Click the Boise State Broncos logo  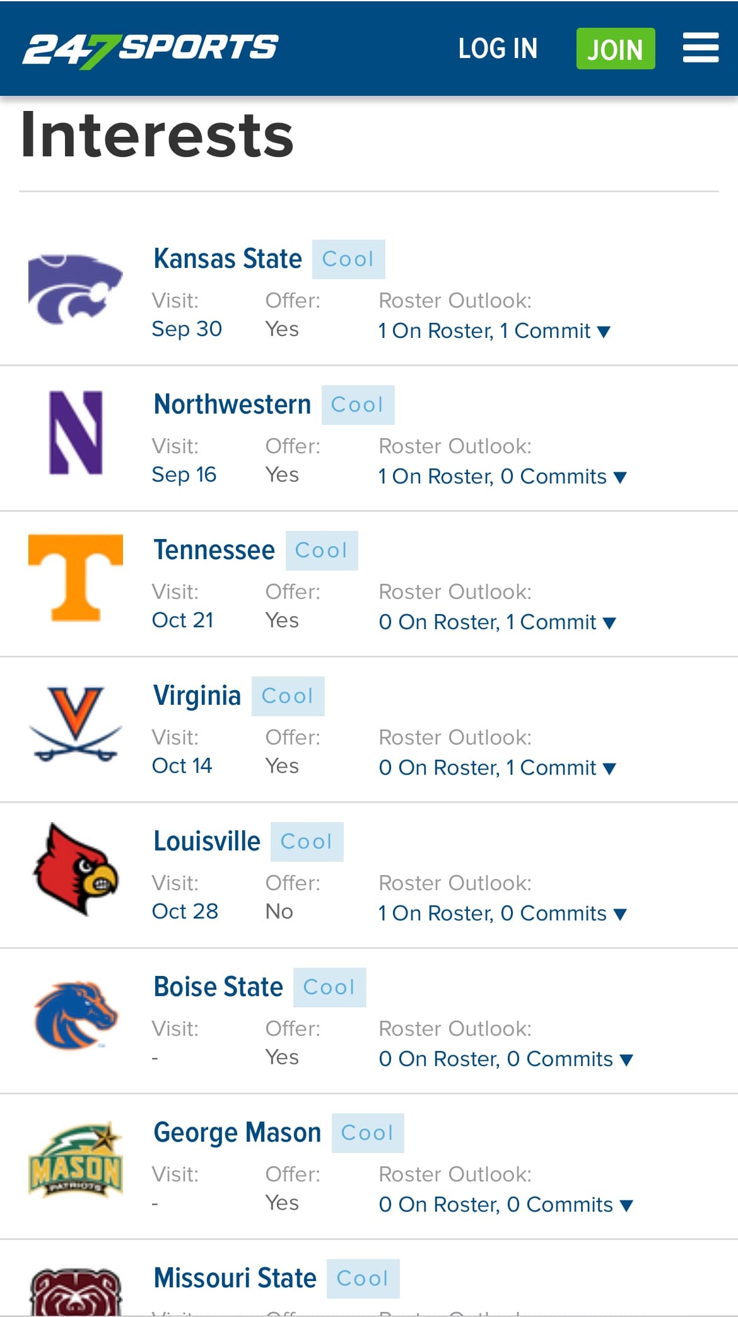click(x=76, y=1014)
